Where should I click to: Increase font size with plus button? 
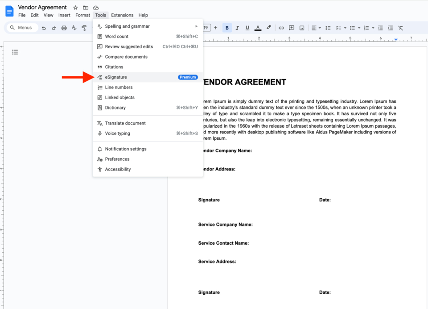click(x=216, y=28)
